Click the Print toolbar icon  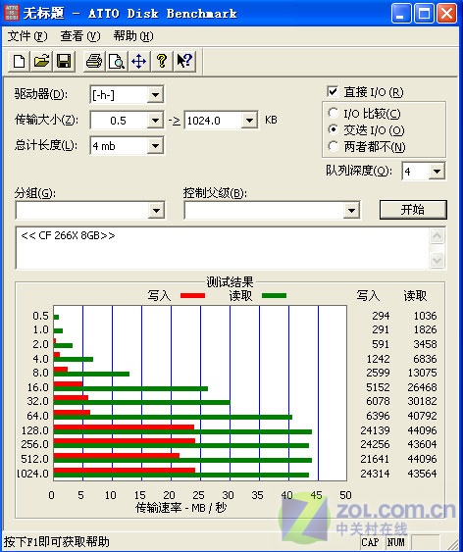click(x=94, y=61)
